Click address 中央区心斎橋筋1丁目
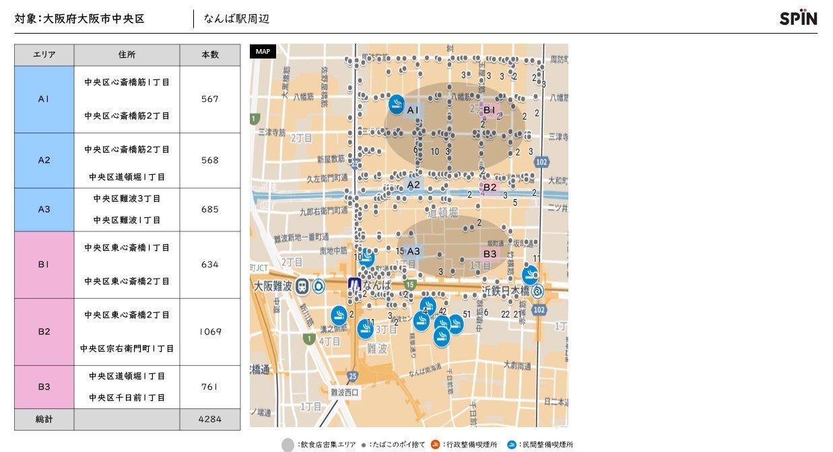 pyautogui.click(x=127, y=82)
